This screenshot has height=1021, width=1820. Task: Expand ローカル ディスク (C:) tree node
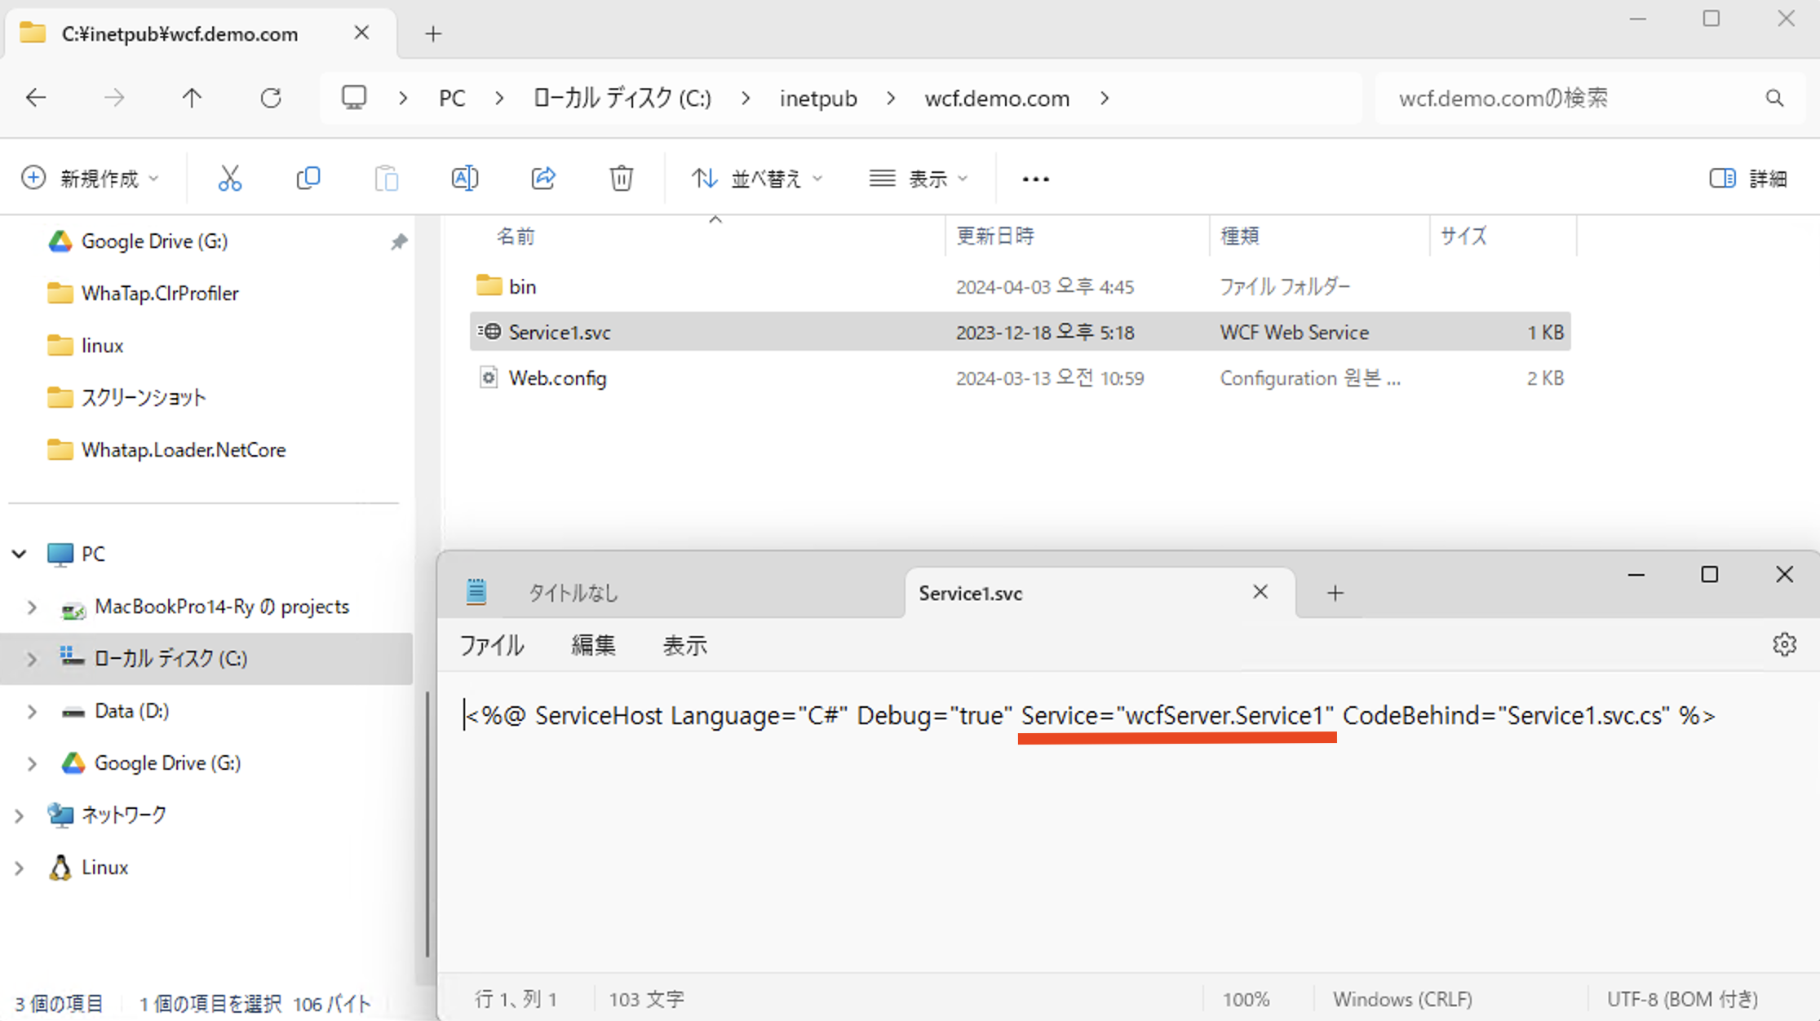[x=32, y=659]
